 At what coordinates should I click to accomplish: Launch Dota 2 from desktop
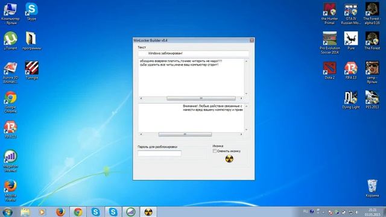click(330, 71)
